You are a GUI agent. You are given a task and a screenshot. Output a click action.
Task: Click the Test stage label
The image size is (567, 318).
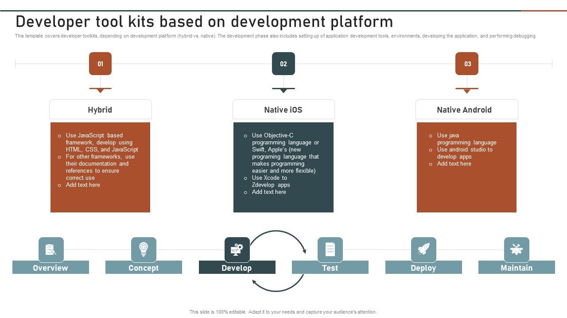pos(330,268)
